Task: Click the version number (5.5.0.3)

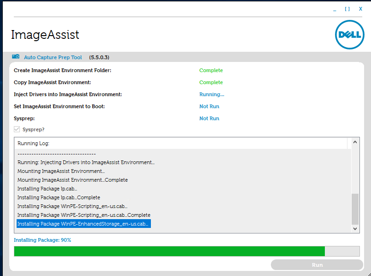Action: click(99, 57)
